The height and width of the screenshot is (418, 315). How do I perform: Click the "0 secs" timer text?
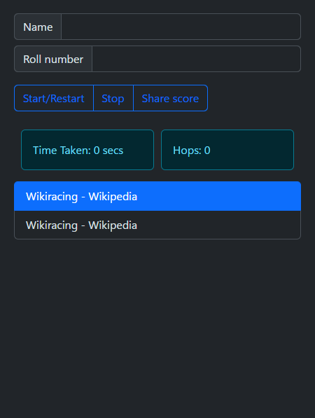click(x=108, y=151)
